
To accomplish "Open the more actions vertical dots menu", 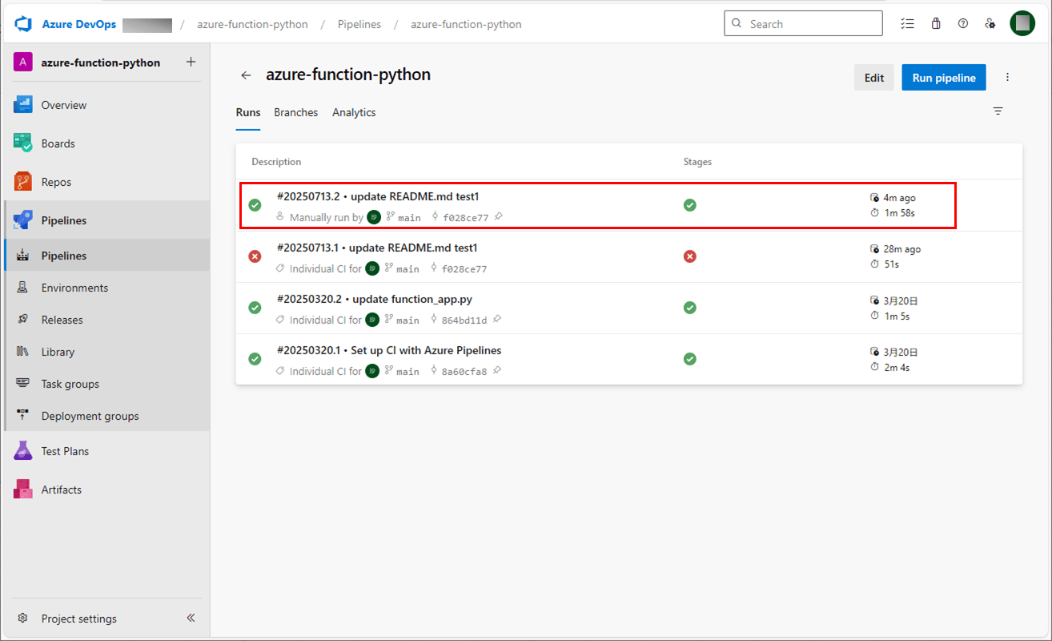I will click(1008, 78).
